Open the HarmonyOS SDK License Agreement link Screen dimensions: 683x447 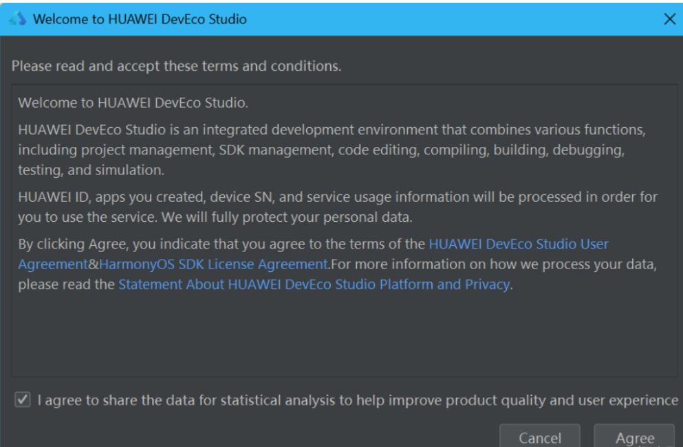[x=213, y=264]
